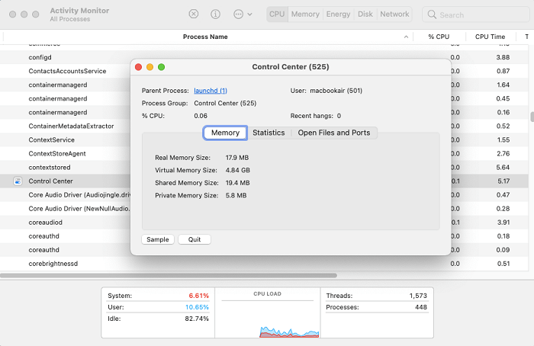
Task: Open the Network tab
Action: pos(394,14)
